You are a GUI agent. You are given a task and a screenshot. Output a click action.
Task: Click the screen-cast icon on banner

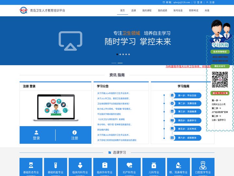(71, 41)
